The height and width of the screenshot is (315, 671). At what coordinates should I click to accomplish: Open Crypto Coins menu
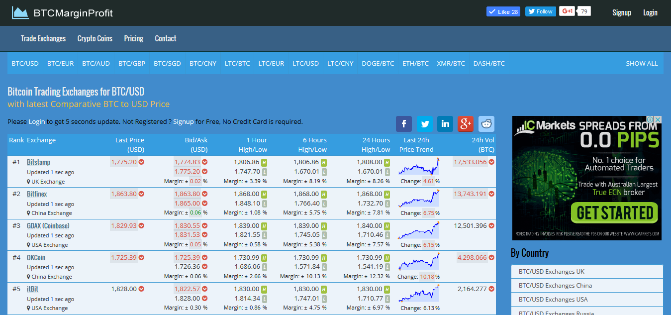(x=95, y=38)
